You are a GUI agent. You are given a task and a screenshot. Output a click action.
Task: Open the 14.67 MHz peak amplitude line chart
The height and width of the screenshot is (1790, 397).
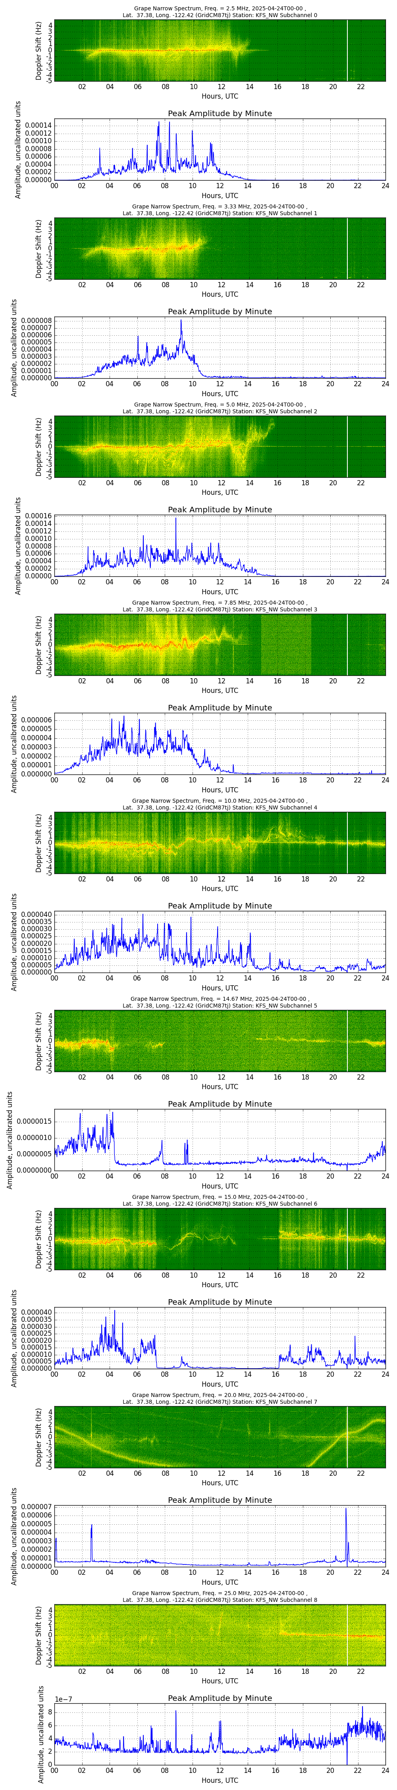[x=220, y=1140]
